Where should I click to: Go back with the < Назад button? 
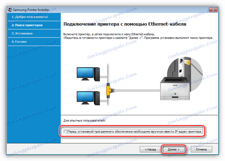coord(150,149)
